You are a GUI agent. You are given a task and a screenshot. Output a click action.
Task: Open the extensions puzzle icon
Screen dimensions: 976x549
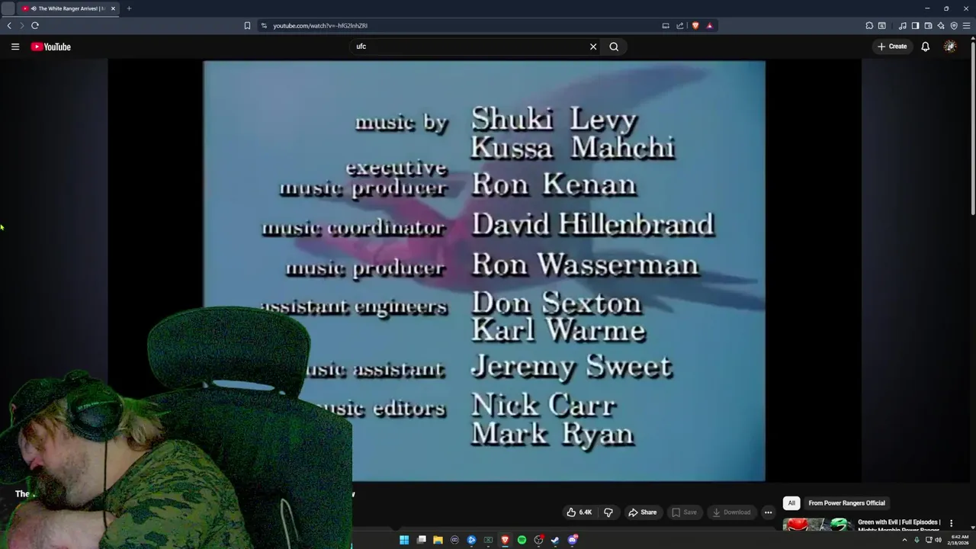tap(869, 25)
